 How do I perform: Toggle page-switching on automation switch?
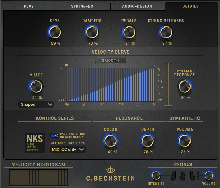click(x=54, y=135)
